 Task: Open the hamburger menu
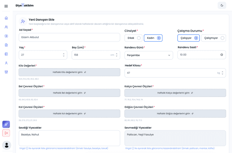pos(6,6)
